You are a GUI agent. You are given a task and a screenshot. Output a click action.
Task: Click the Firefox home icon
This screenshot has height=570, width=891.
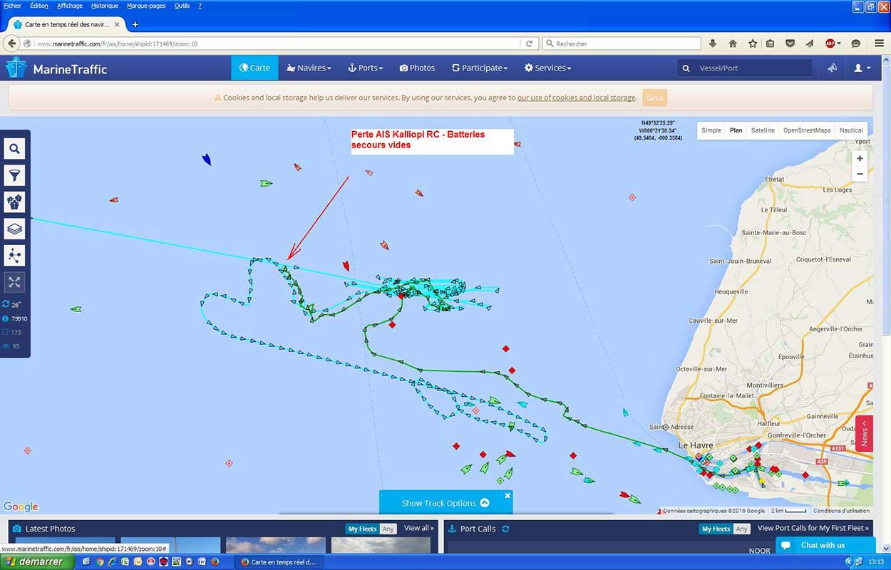click(x=733, y=43)
